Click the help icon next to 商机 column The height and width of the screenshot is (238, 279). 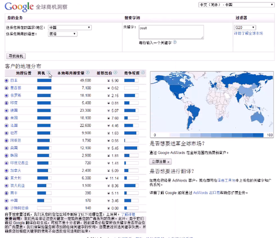coord(48,73)
